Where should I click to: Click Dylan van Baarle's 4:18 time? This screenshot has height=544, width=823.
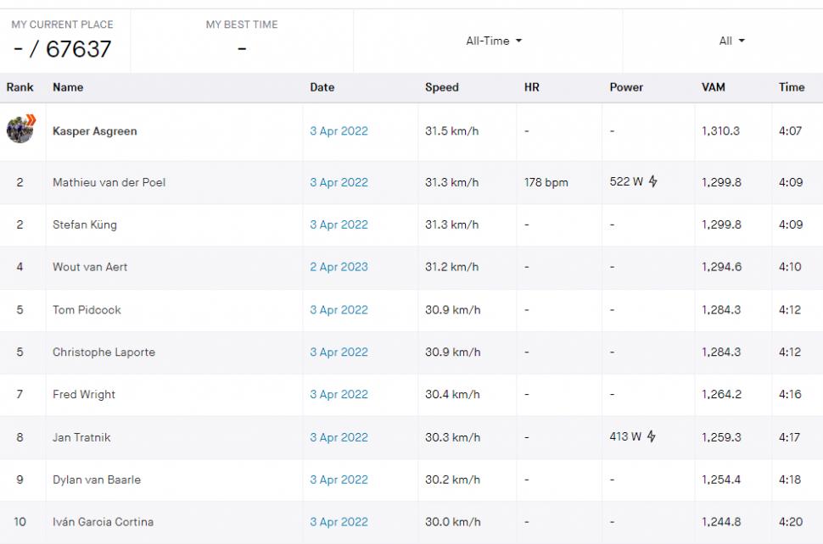point(790,480)
